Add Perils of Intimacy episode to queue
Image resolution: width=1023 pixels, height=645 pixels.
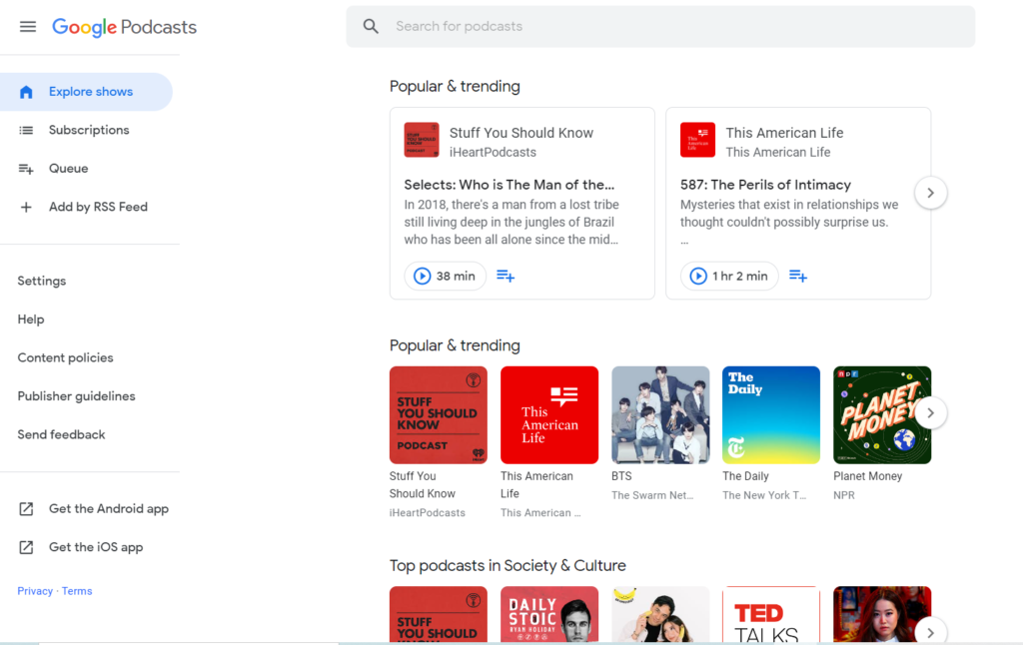[x=798, y=276]
